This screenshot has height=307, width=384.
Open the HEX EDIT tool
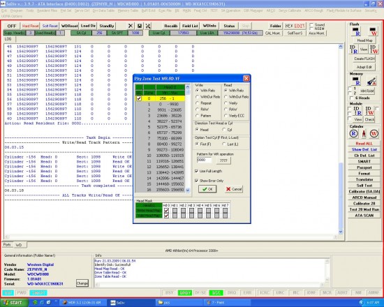[x=295, y=26]
